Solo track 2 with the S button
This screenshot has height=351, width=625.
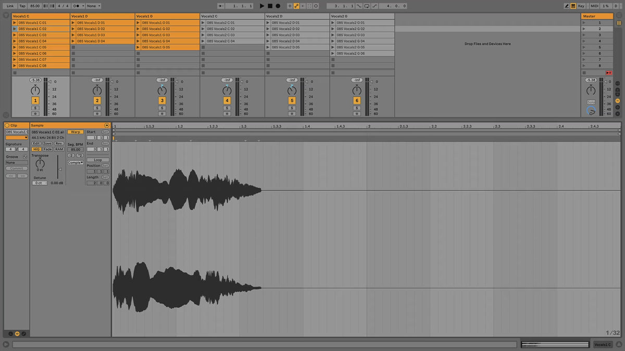pyautogui.click(x=97, y=108)
